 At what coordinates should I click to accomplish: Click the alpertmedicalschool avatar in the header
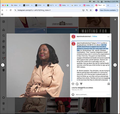[x=73, y=37]
